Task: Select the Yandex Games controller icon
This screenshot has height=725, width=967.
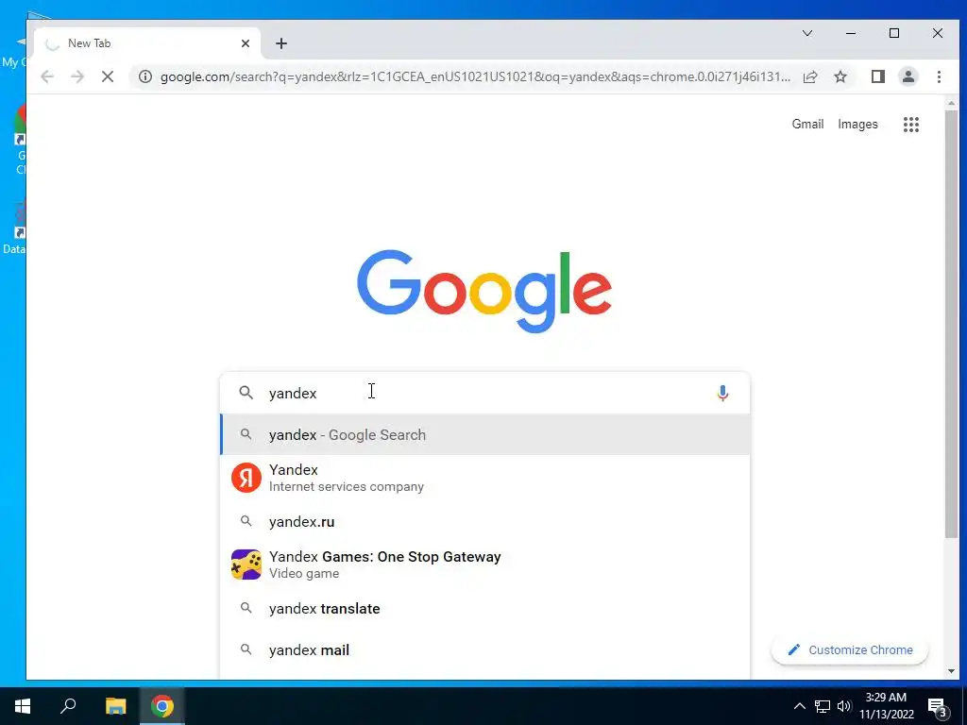Action: point(246,565)
